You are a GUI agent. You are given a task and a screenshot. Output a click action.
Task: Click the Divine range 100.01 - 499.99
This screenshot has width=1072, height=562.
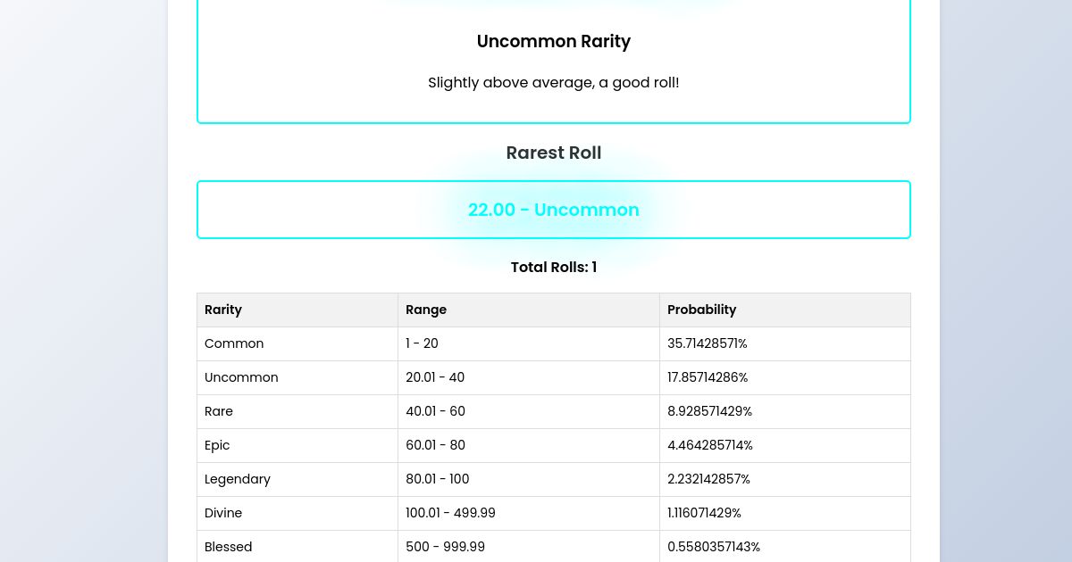pyautogui.click(x=450, y=513)
